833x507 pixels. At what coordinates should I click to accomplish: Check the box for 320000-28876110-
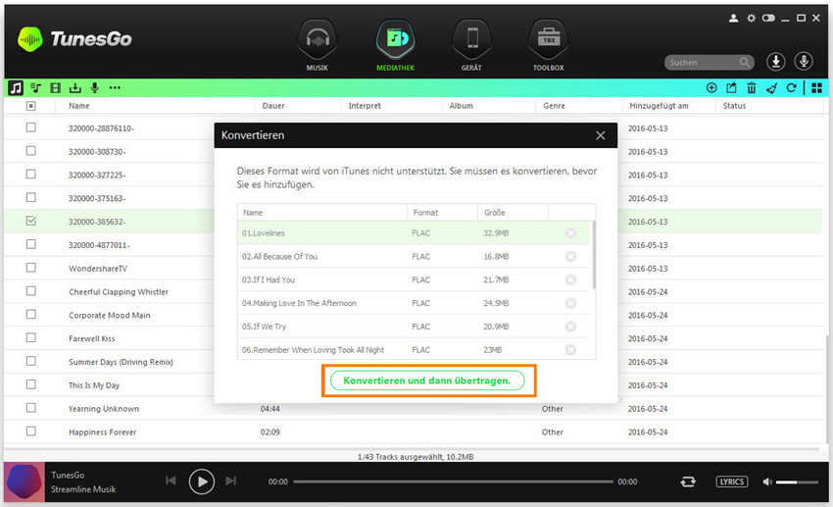(30, 127)
